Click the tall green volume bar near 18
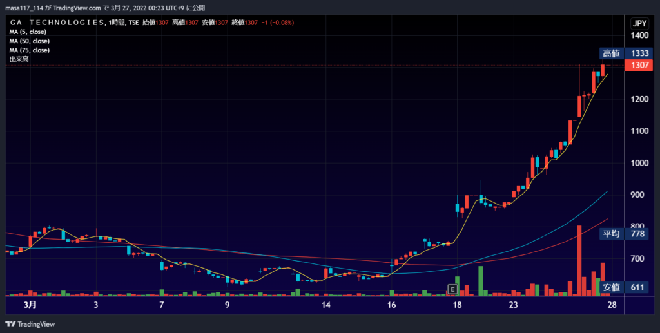The image size is (660, 333). click(481, 281)
